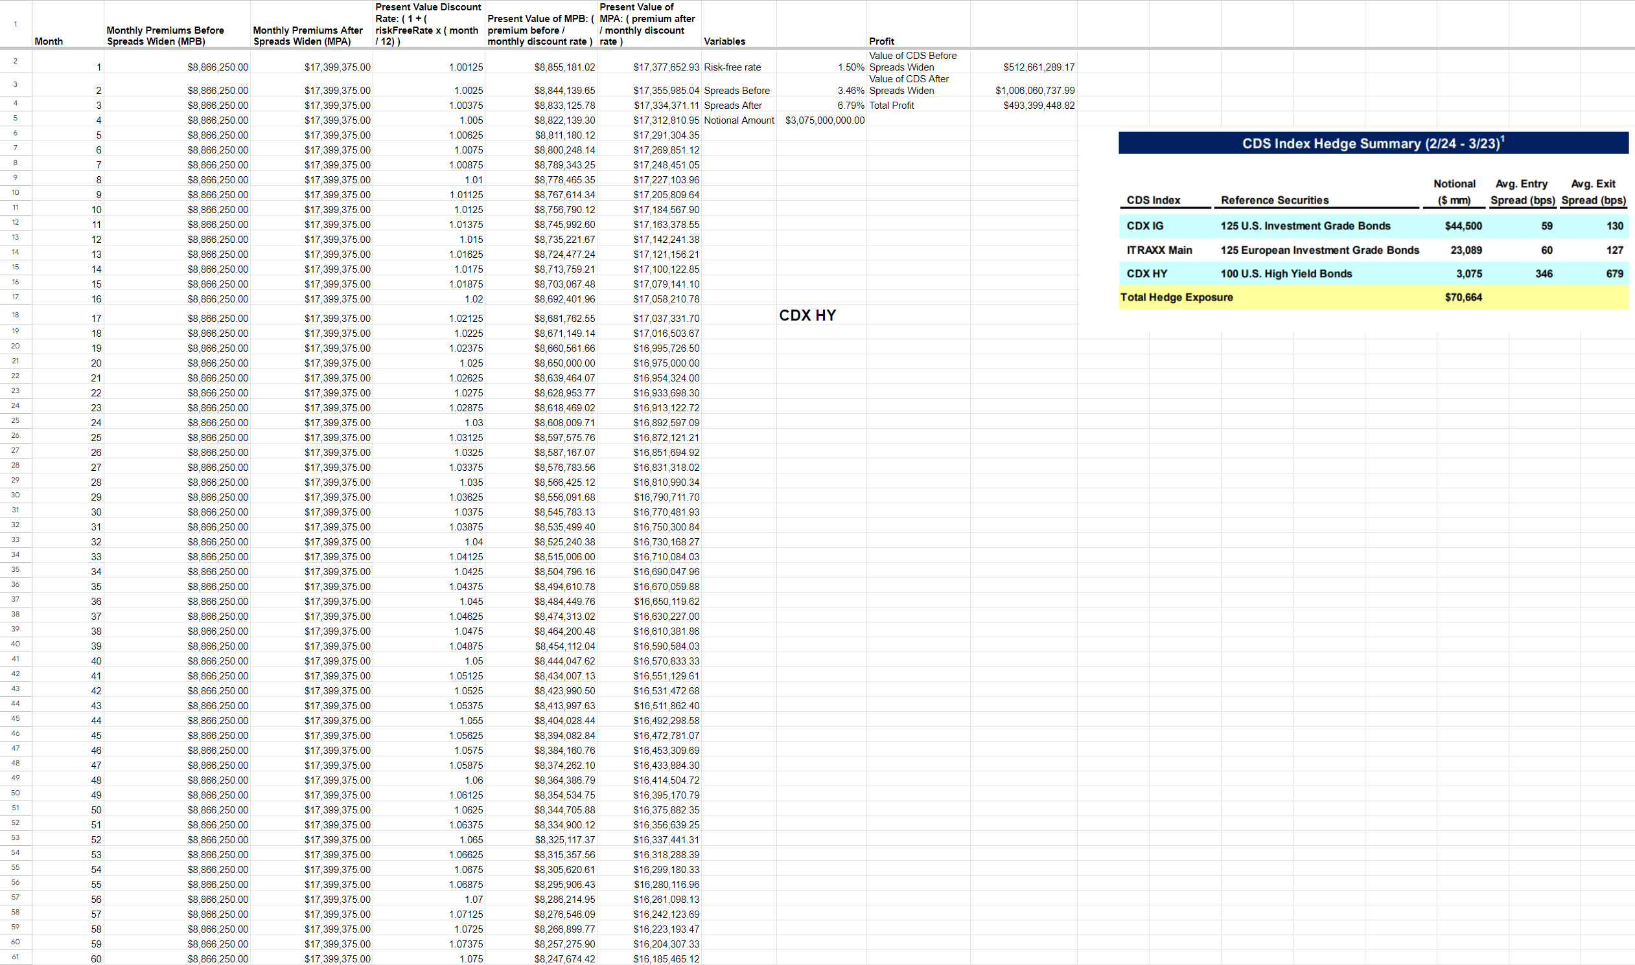This screenshot has height=965, width=1635.
Task: Select PV of MPA cell $16,185,465.12
Action: (649, 958)
